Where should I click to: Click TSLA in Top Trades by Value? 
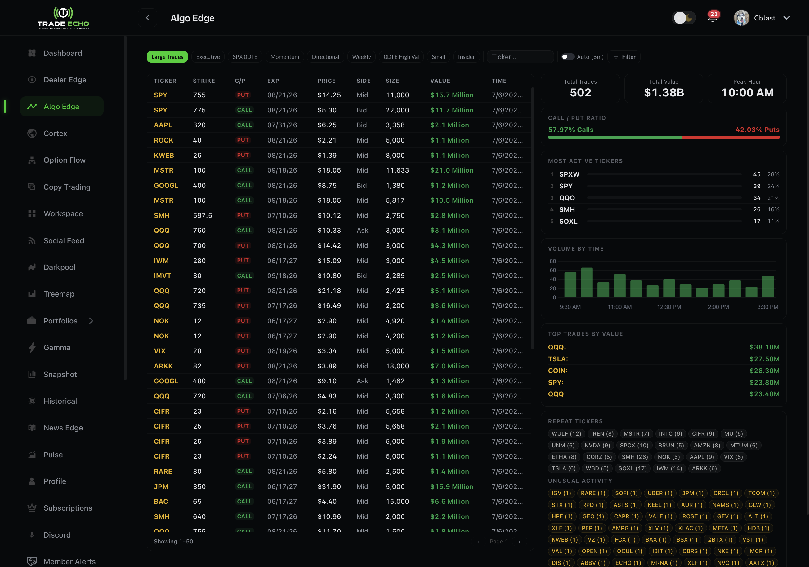[558, 359]
